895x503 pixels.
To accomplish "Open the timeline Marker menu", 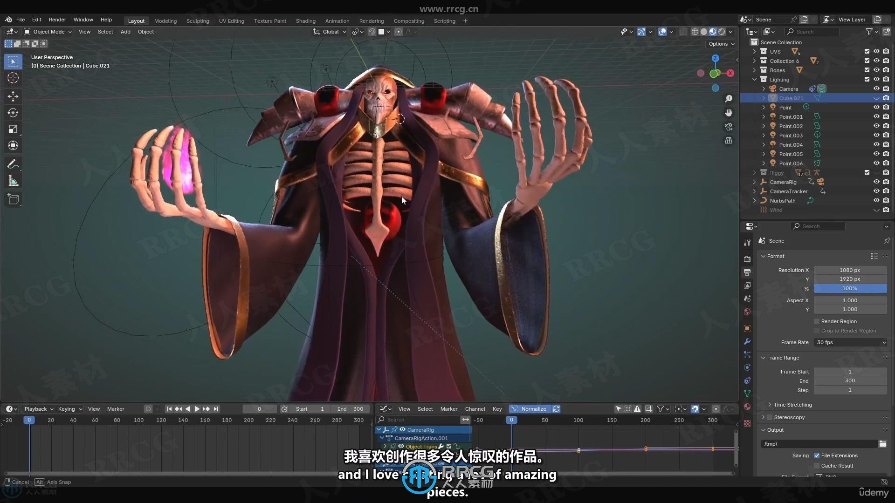I will (x=116, y=409).
